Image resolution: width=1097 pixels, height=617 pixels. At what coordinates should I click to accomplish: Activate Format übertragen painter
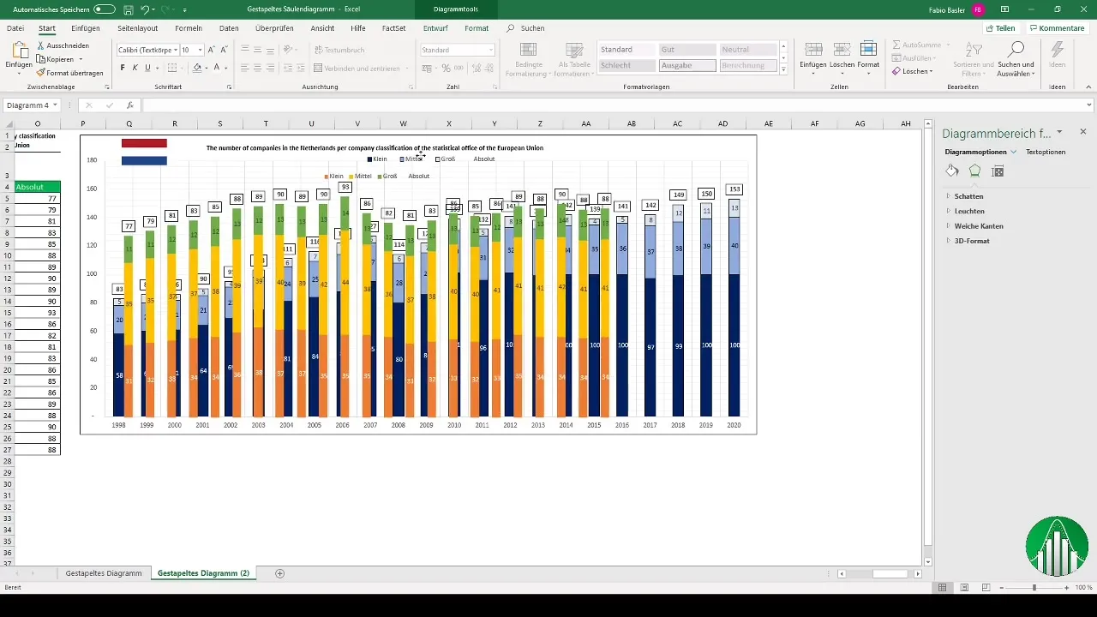[70, 73]
